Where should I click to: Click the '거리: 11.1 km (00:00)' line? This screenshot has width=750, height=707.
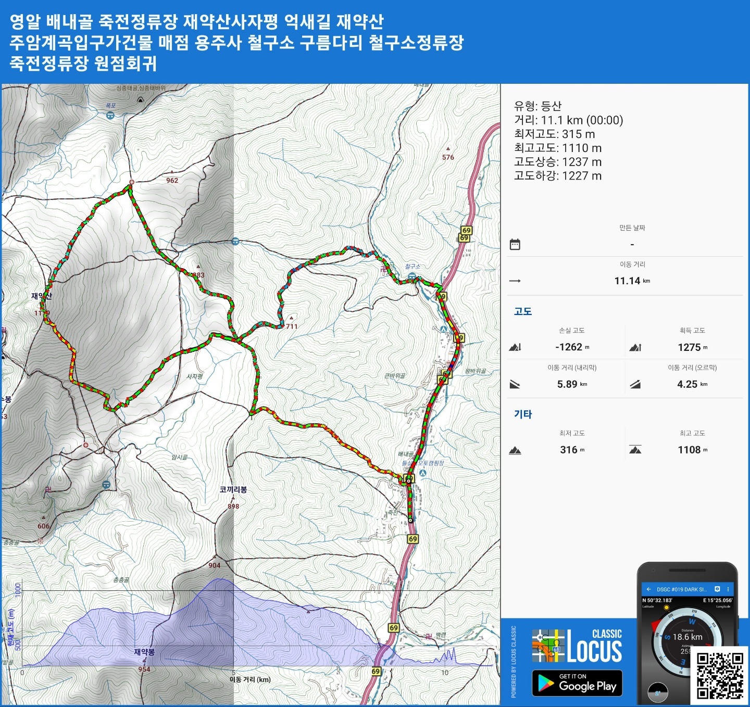coord(569,120)
